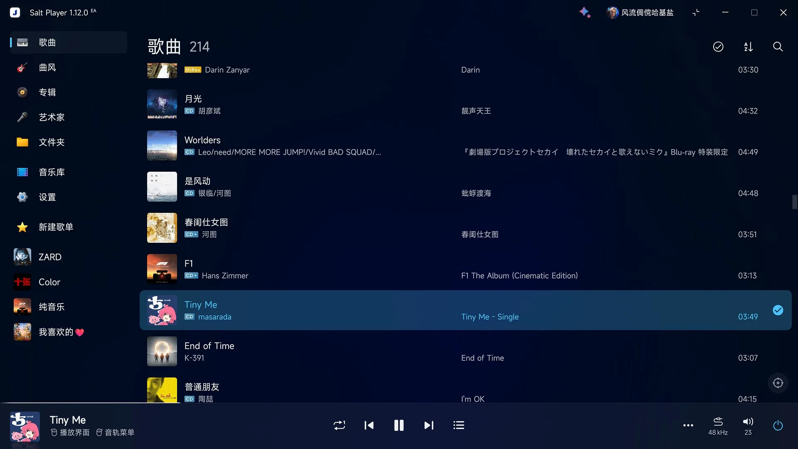Click the 月光 album cover thumbnail

[162, 104]
